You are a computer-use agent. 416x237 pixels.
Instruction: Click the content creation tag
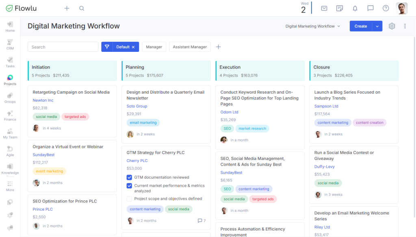(370, 123)
